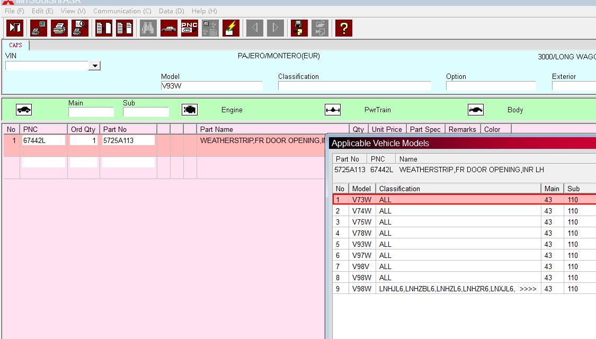This screenshot has width=596, height=339.
Task: Open the File (F) menu
Action: coord(14,11)
